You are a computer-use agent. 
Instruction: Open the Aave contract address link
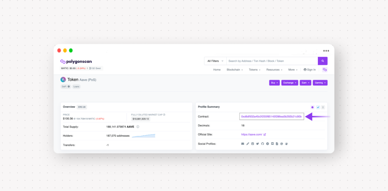click(271, 116)
